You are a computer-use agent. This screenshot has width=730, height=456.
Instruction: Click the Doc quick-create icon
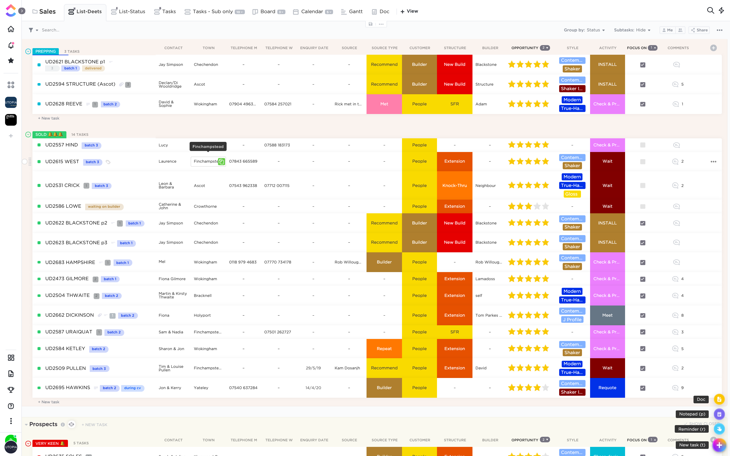tap(719, 399)
